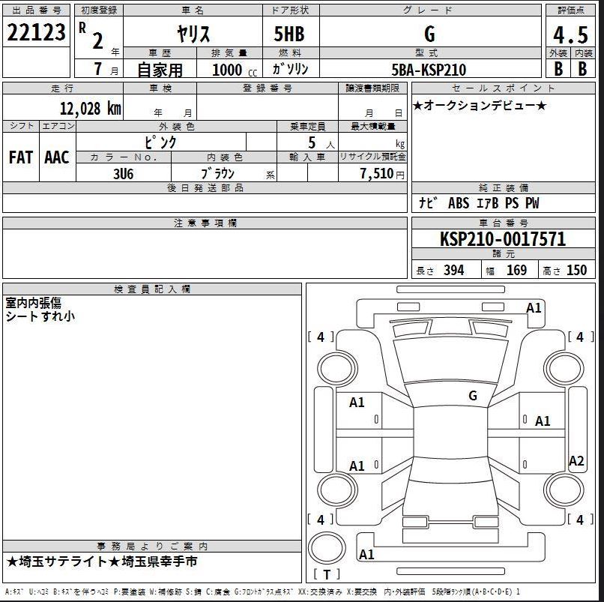Click the A1 mark on rear bumper
The height and width of the screenshot is (602, 604).
click(x=366, y=555)
